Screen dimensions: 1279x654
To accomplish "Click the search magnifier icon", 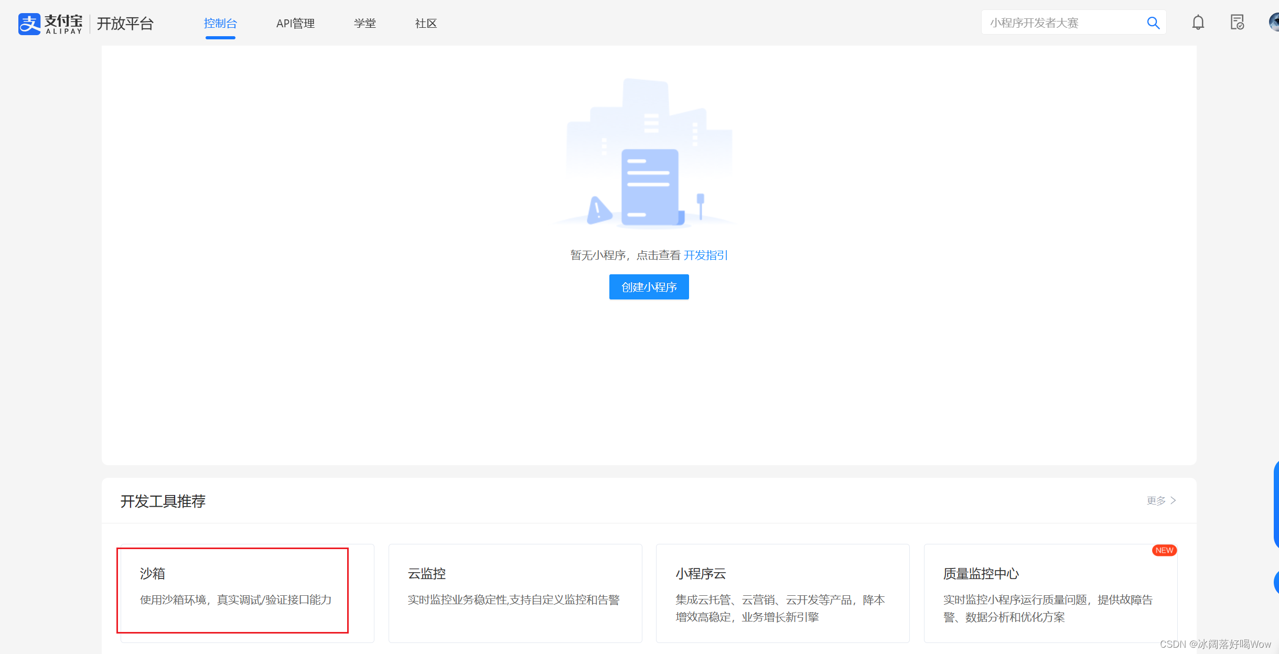I will pyautogui.click(x=1153, y=23).
